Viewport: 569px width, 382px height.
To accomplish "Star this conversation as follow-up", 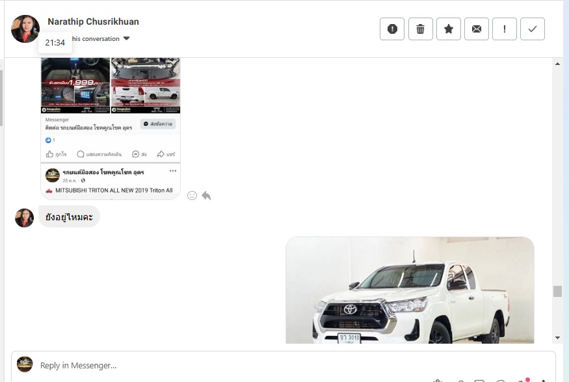I will pos(449,29).
